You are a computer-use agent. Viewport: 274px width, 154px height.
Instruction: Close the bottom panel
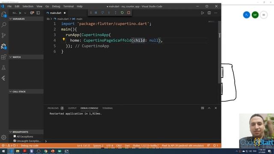216,108
